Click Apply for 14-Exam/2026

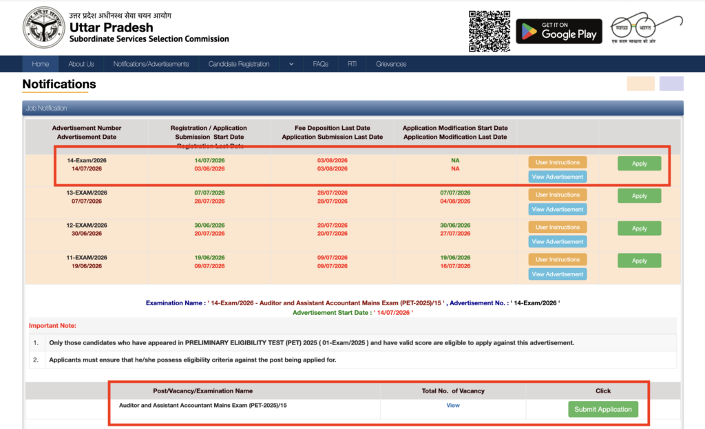639,164
